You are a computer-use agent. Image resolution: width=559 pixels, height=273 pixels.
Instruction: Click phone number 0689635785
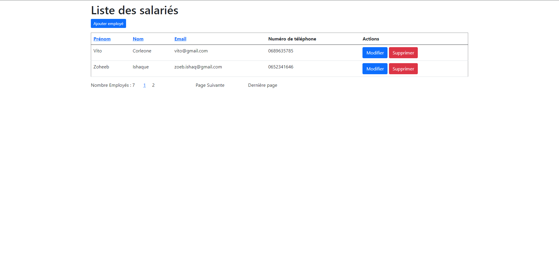pos(281,51)
